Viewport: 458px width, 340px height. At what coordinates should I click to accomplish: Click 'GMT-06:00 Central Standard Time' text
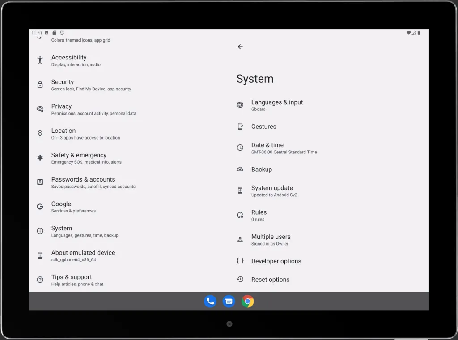[284, 152]
